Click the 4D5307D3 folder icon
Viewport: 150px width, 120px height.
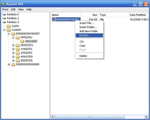point(18,45)
